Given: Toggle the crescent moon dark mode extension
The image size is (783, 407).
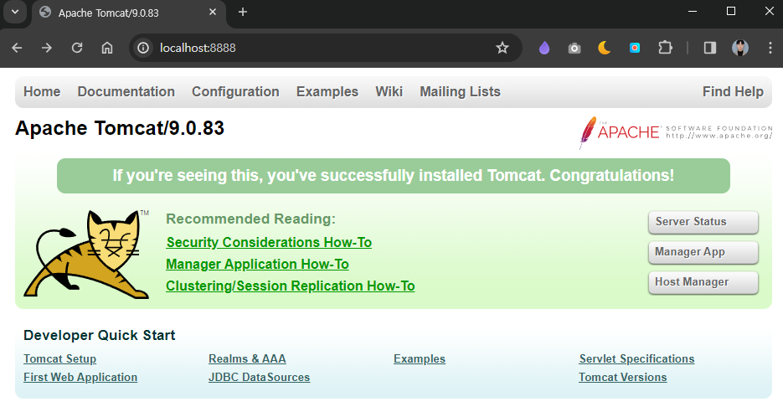Looking at the screenshot, I should point(605,48).
